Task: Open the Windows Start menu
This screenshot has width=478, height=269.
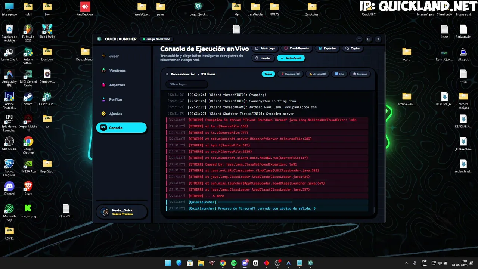Action: 168,263
